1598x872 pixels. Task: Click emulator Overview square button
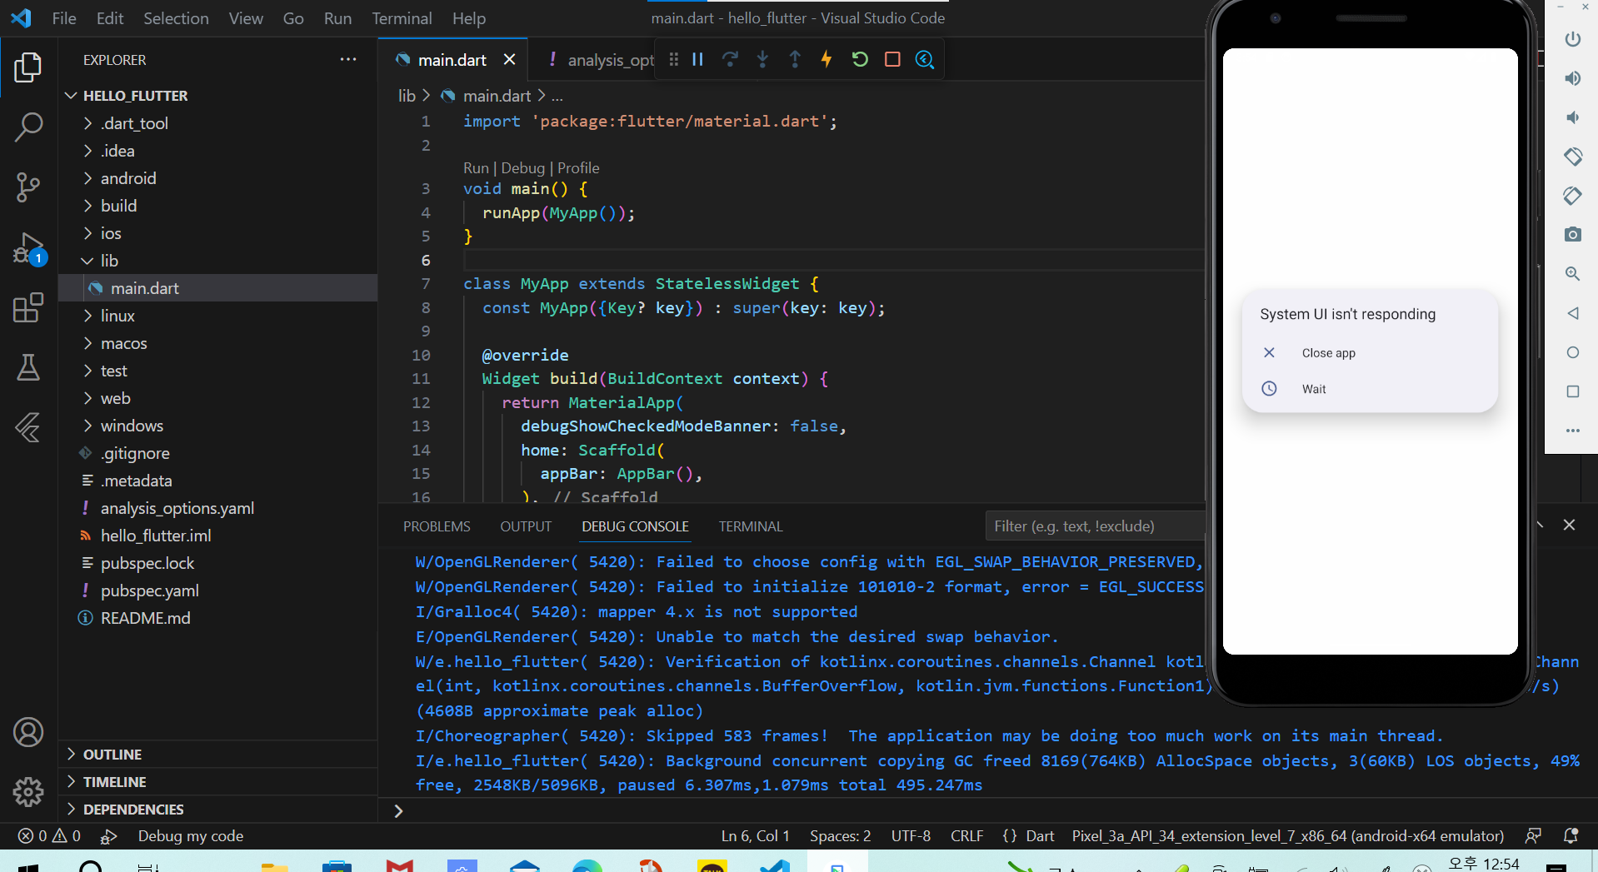[1572, 391]
